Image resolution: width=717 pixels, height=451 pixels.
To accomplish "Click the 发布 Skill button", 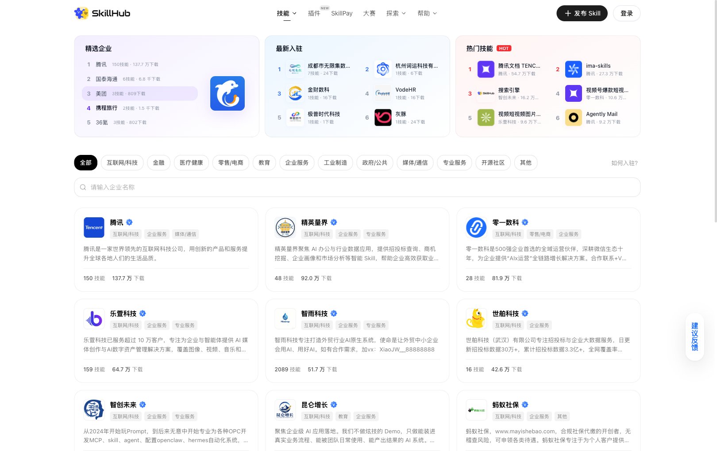I will pyautogui.click(x=582, y=13).
